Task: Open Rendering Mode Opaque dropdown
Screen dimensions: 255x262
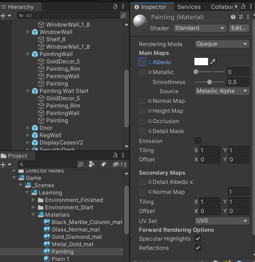Action: point(222,44)
